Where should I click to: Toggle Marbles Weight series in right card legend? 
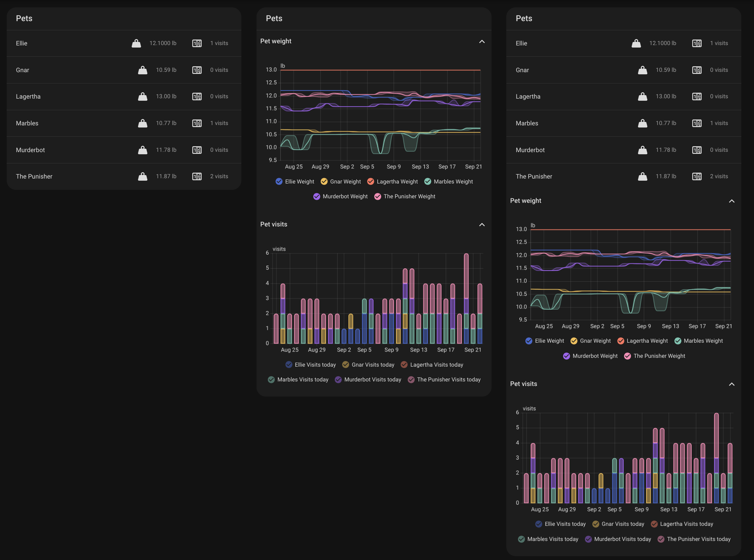698,341
